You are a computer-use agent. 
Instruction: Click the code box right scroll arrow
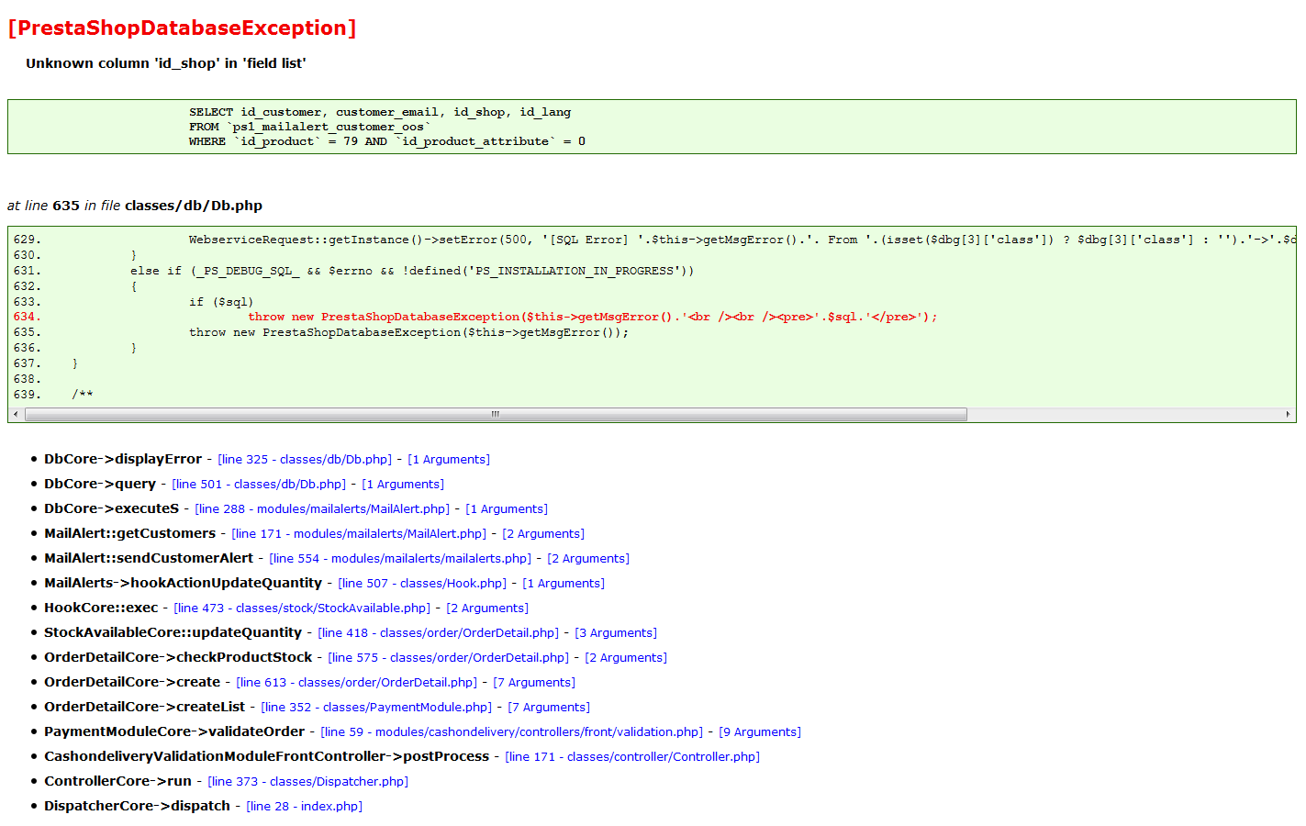[x=1289, y=415]
